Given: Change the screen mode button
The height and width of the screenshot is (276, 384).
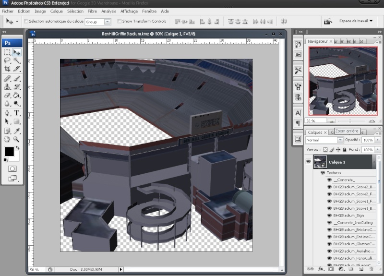Looking at the screenshot, I should click(x=12, y=179).
